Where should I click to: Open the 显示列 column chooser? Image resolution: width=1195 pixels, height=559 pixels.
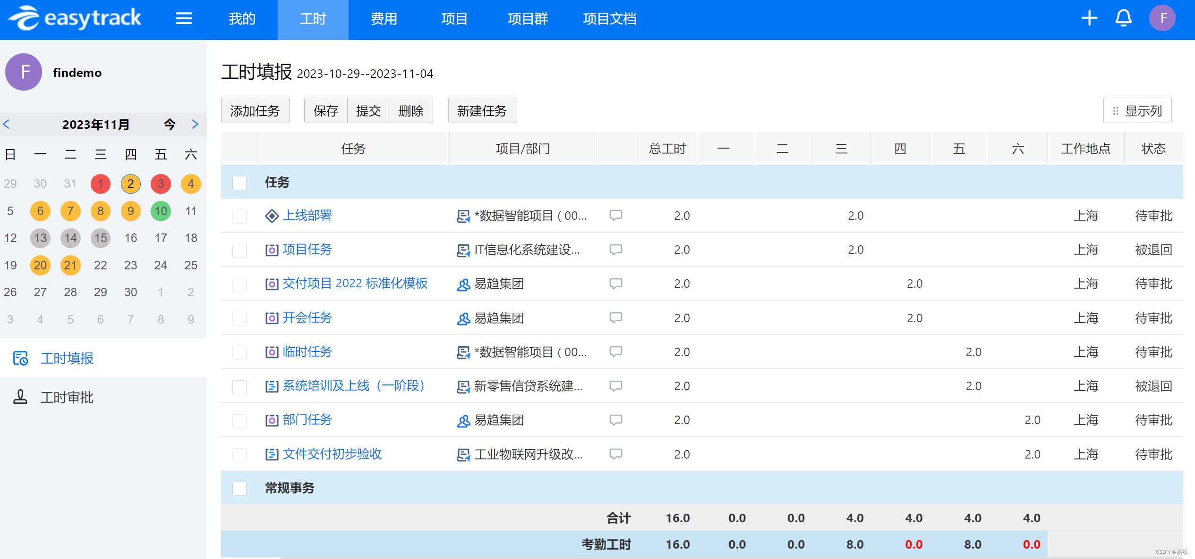coord(1137,111)
